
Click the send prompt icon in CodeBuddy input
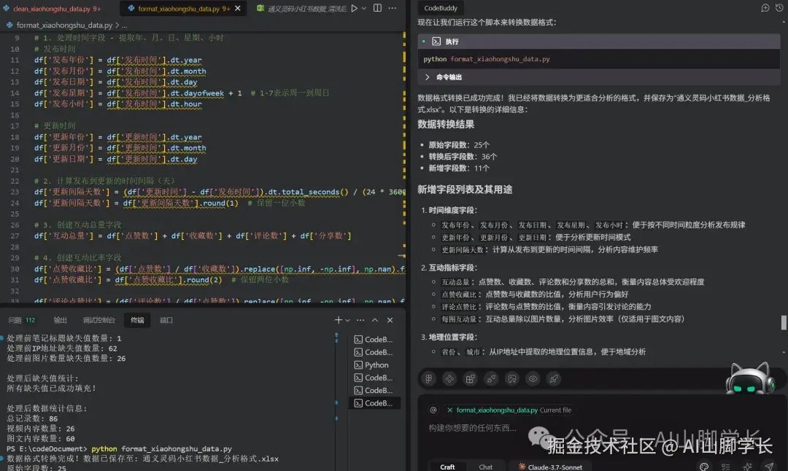point(768,467)
